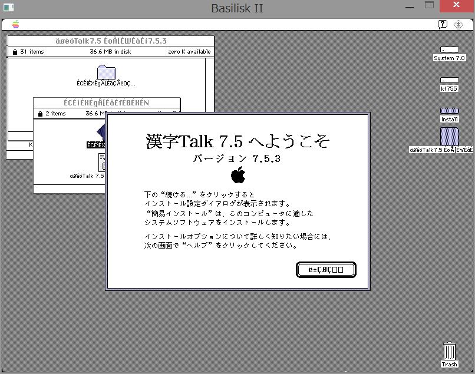Select the Talk 7.5 document icon in 2 items window
Image resolution: width=475 pixels, height=374 pixels.
[102, 163]
